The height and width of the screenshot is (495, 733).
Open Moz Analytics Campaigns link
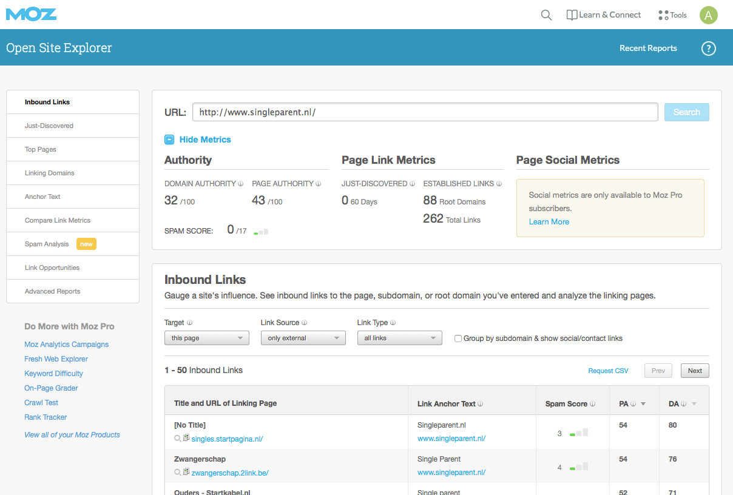pyautogui.click(x=67, y=345)
